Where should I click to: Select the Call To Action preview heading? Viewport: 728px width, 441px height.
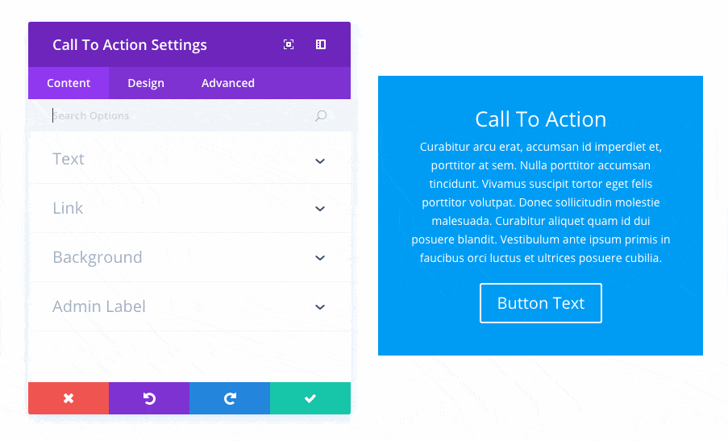[540, 119]
